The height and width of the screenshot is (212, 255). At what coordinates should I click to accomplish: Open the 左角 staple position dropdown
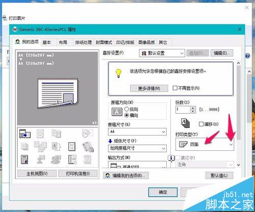pyautogui.click(x=205, y=165)
